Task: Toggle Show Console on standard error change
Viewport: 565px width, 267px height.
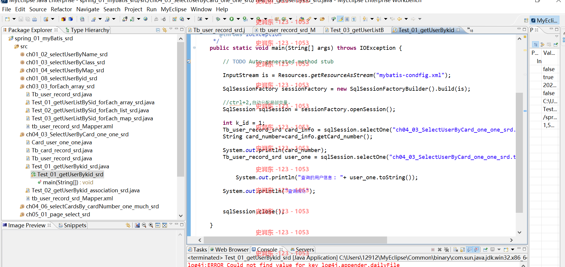Action: (x=476, y=250)
